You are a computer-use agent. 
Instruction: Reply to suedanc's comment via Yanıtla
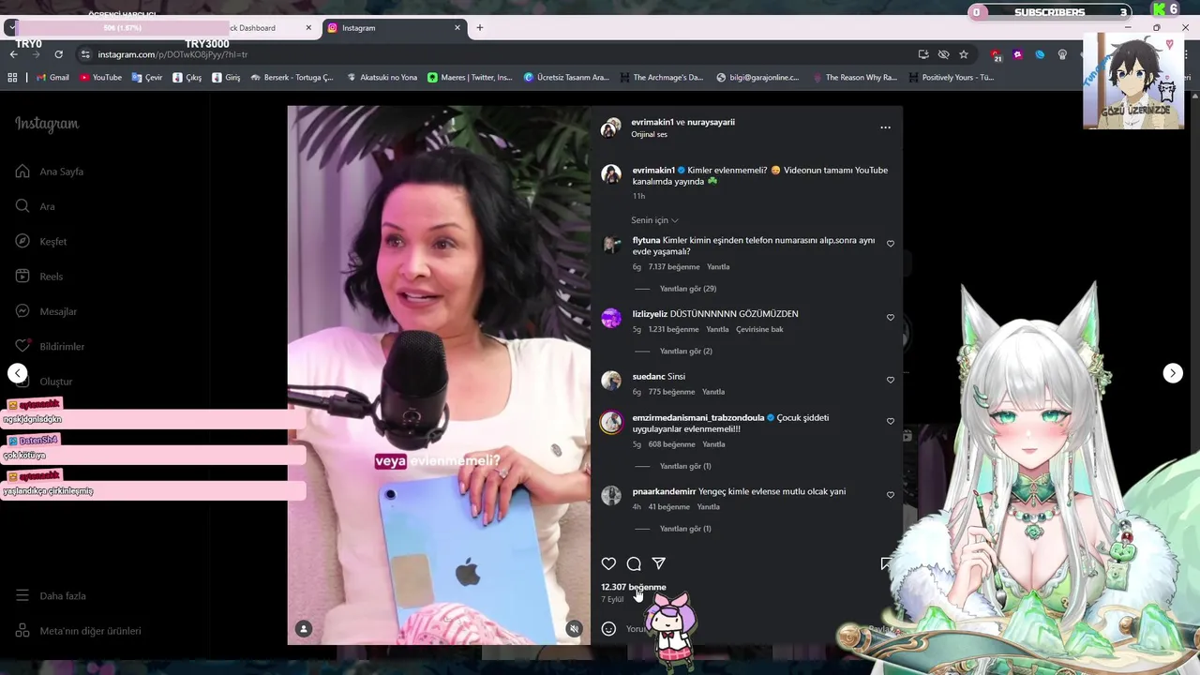(x=713, y=392)
